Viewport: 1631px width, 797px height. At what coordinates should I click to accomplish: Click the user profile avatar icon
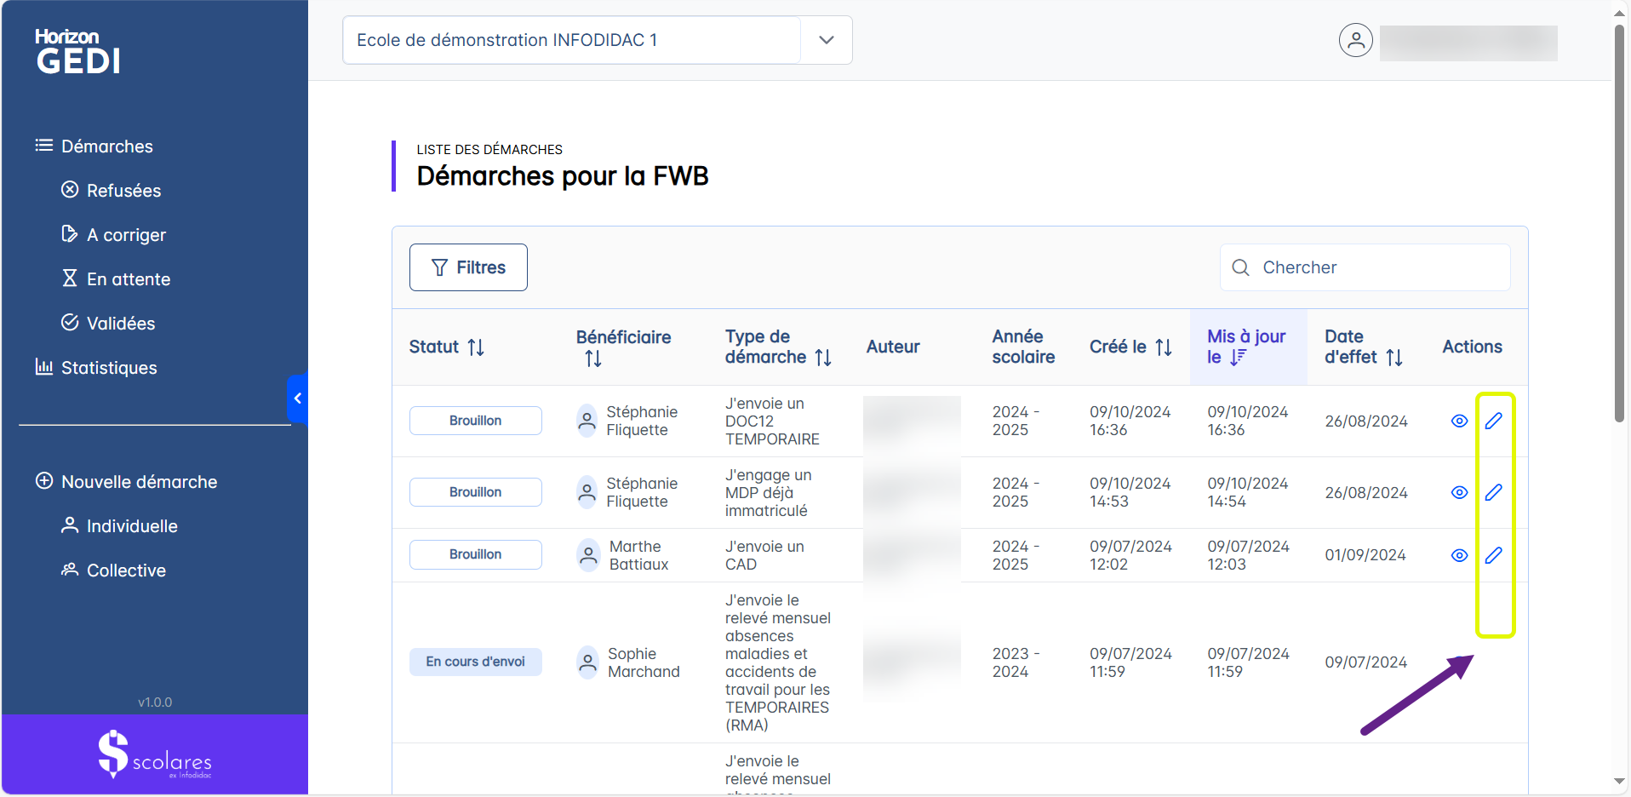[1355, 40]
